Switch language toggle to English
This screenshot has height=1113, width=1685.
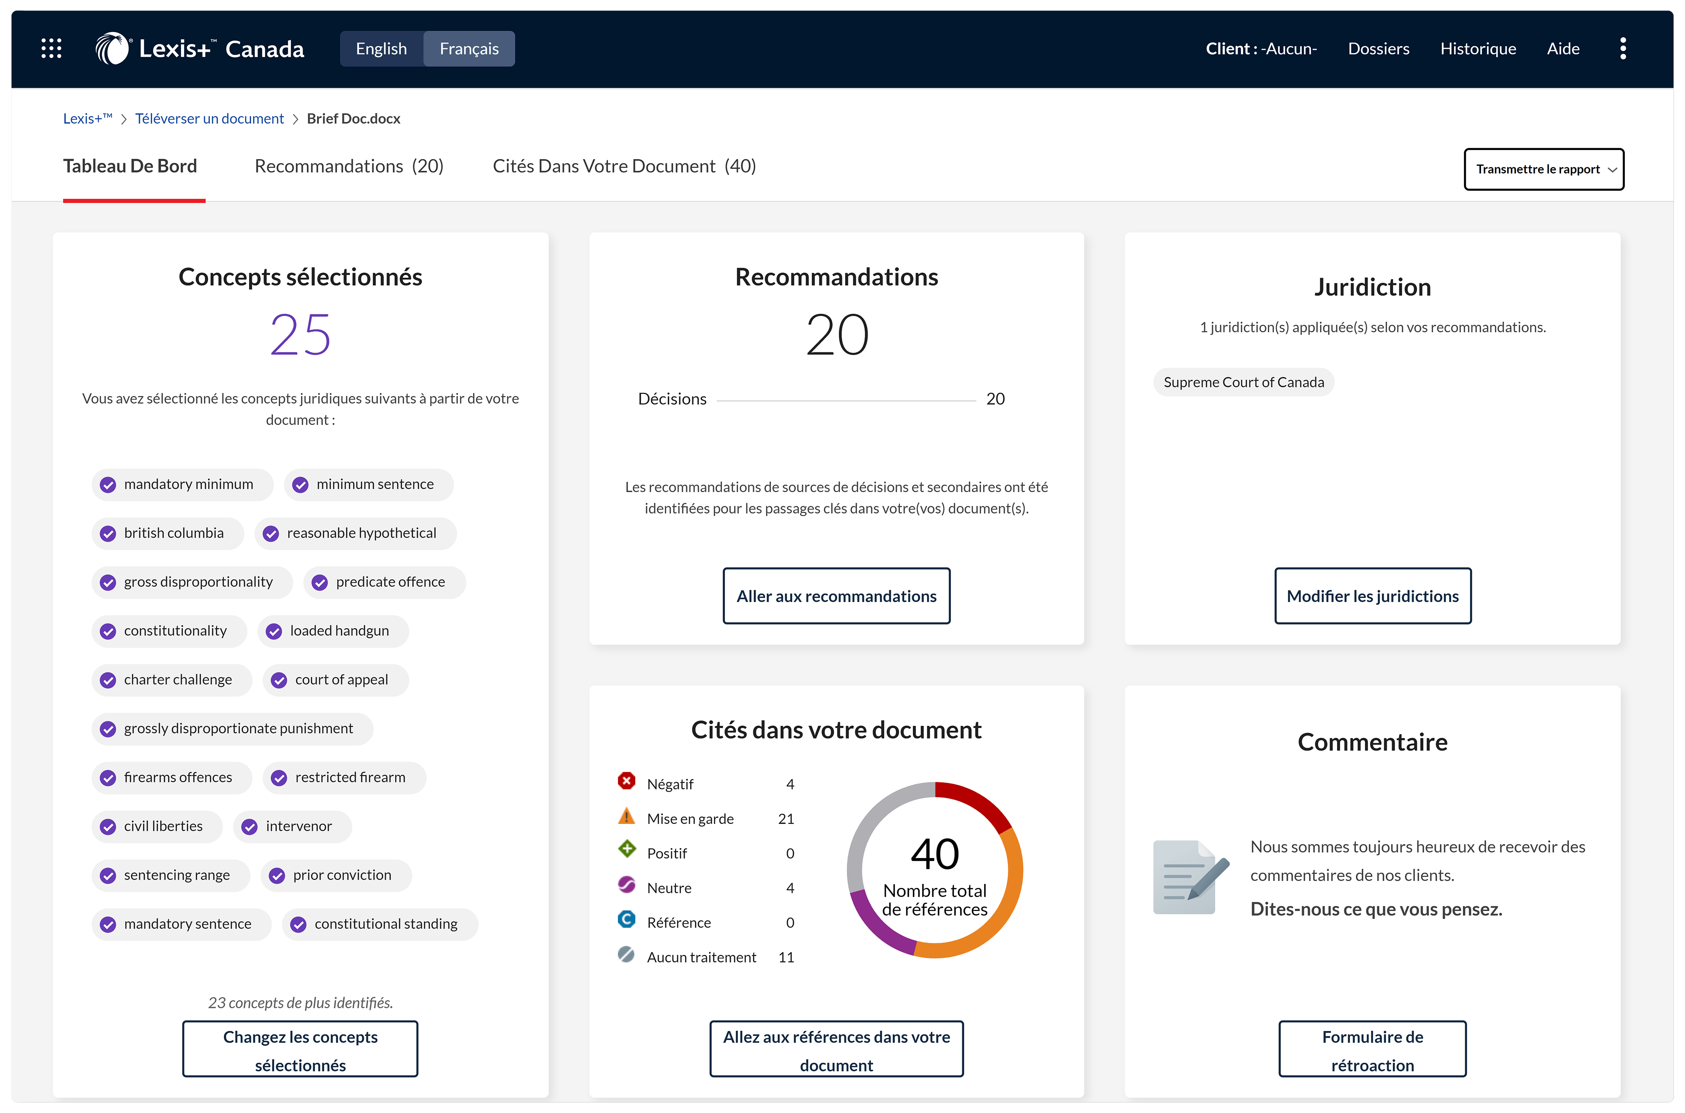pyautogui.click(x=381, y=48)
